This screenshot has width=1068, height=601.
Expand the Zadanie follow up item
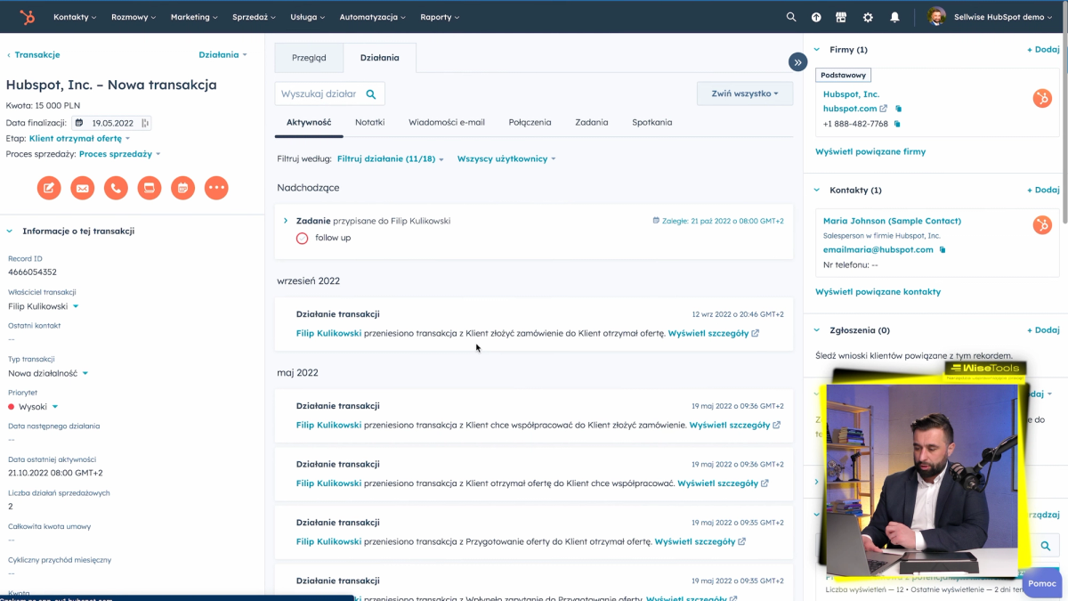pyautogui.click(x=286, y=220)
